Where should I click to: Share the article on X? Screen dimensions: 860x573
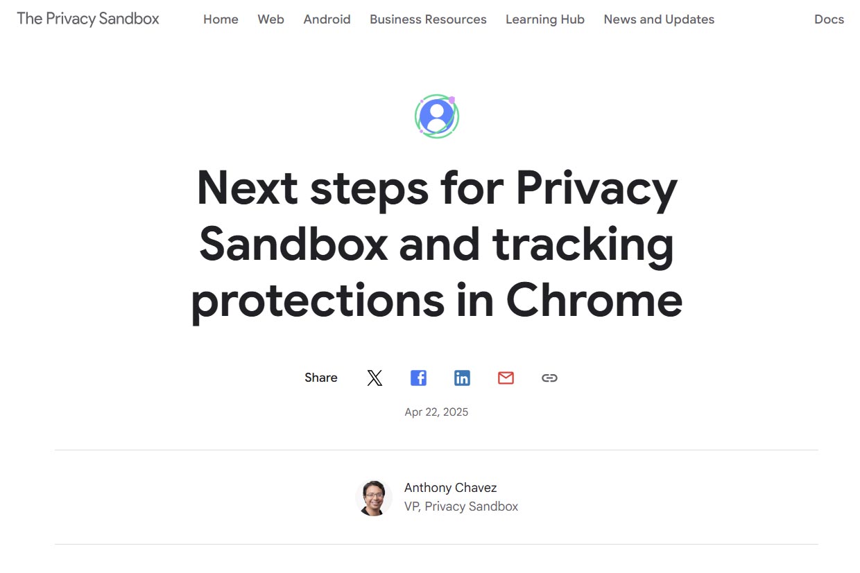tap(375, 378)
